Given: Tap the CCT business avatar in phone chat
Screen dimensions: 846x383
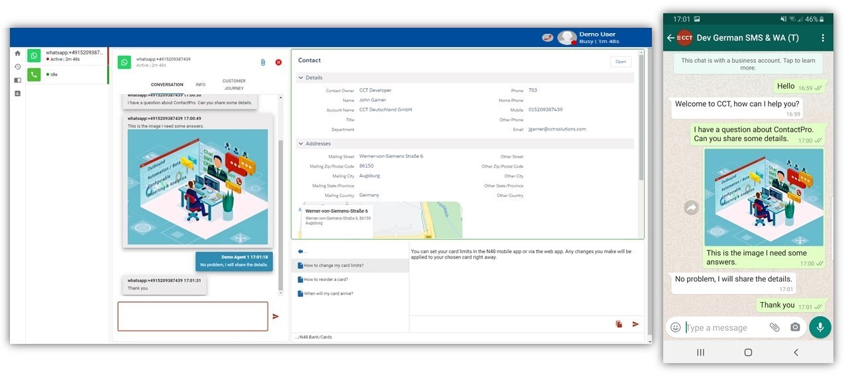Looking at the screenshot, I should [x=684, y=38].
